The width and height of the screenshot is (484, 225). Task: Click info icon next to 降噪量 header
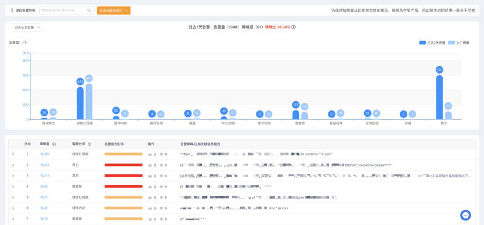pos(54,144)
